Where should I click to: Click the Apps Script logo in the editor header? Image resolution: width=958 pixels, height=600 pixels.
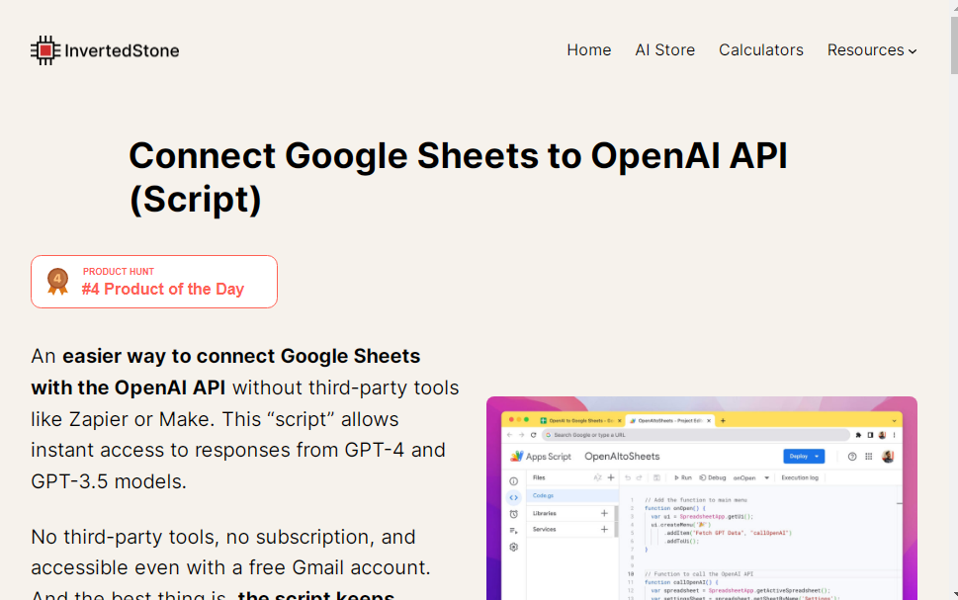click(519, 457)
